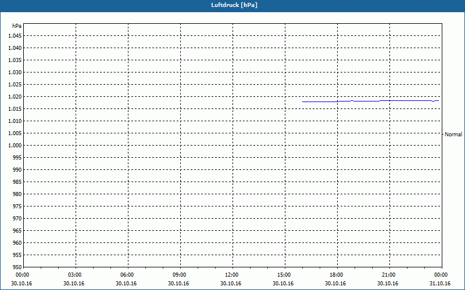Click the 30.10.16 date under 12:00
The image size is (465, 290).
coord(231,284)
